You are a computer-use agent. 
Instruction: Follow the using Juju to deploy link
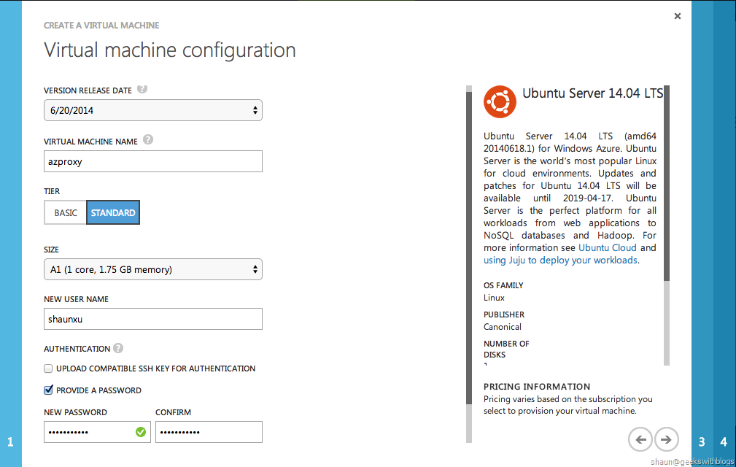[560, 260]
